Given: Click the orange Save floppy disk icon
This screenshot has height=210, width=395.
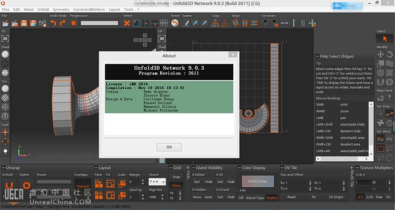Looking at the screenshot, I should (x=24, y=23).
